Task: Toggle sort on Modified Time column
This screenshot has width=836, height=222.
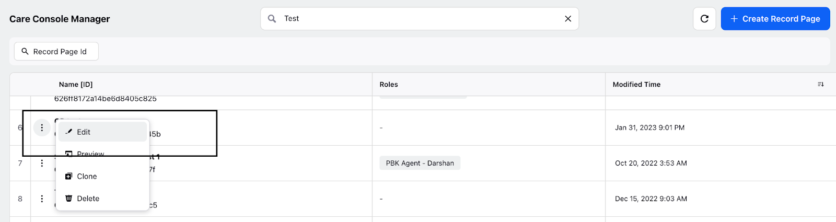Action: [821, 84]
